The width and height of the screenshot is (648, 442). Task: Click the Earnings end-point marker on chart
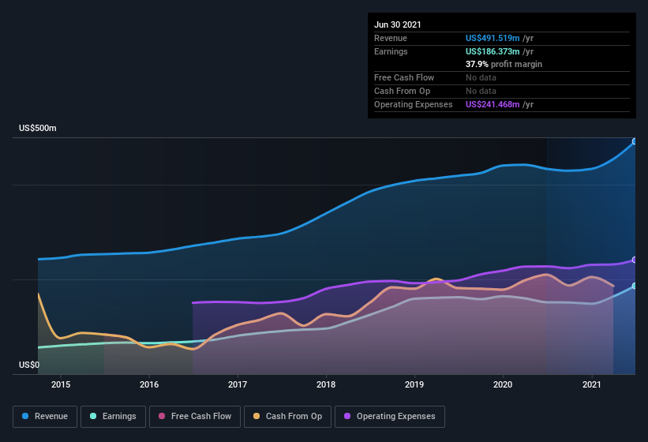click(x=635, y=286)
